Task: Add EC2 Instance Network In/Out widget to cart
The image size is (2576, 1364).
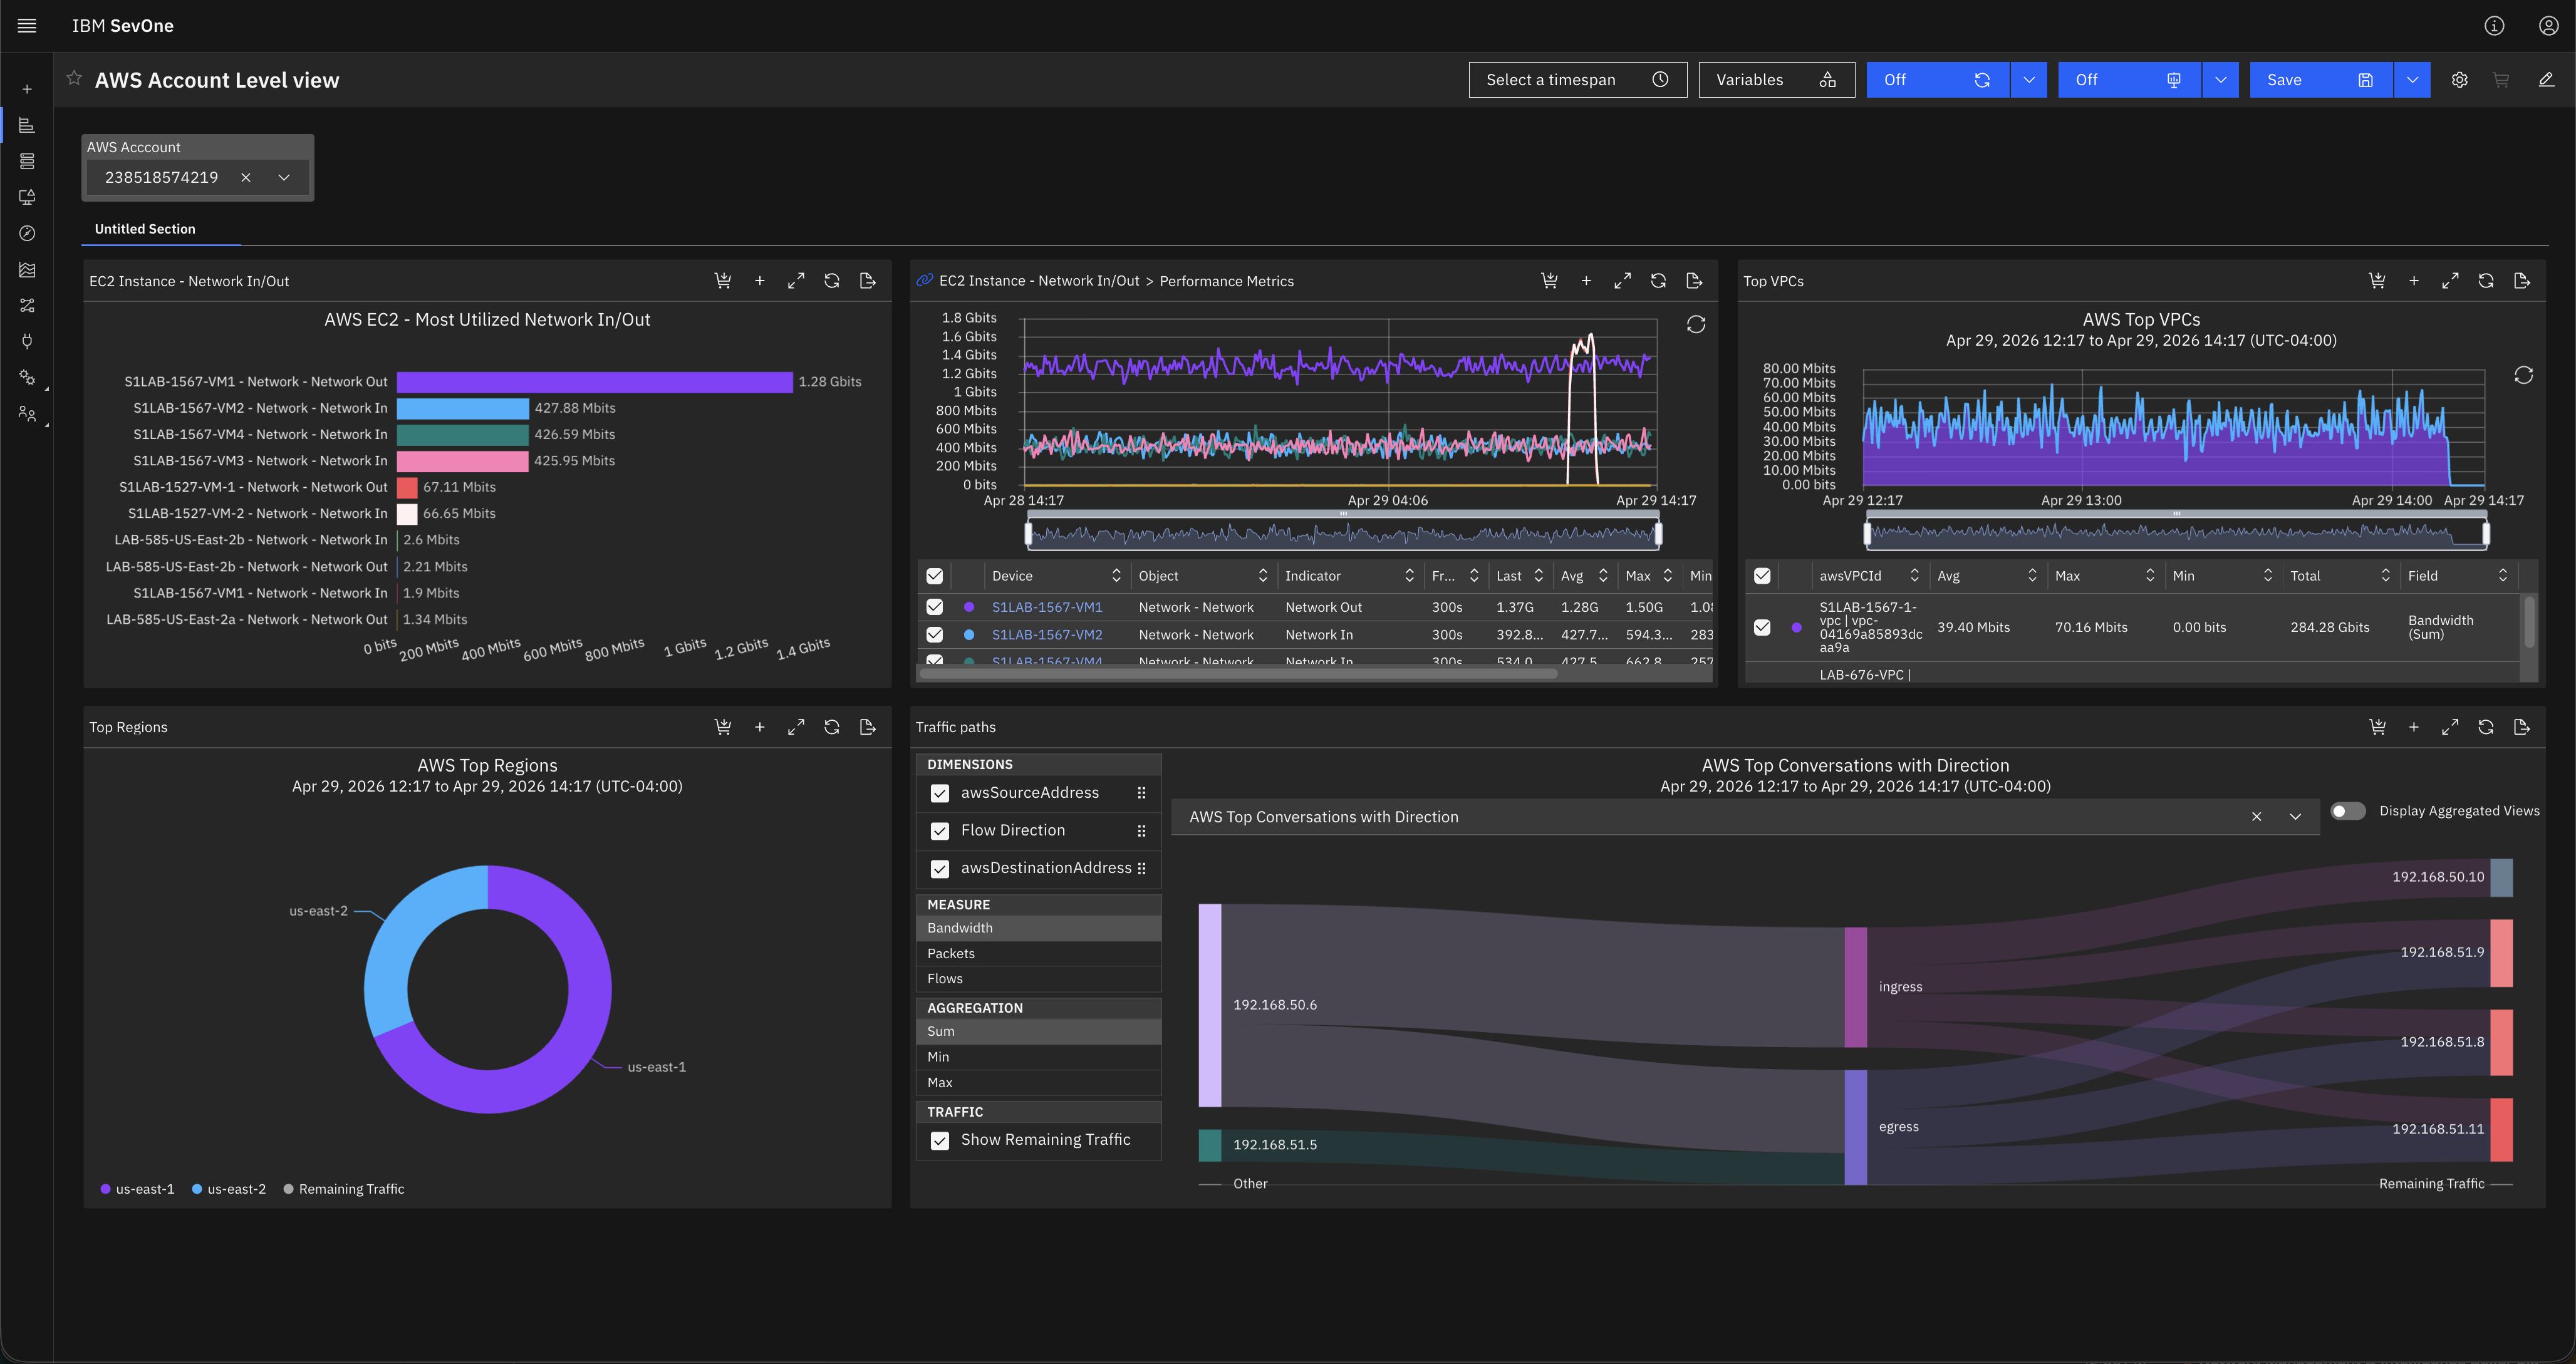Action: pos(723,281)
